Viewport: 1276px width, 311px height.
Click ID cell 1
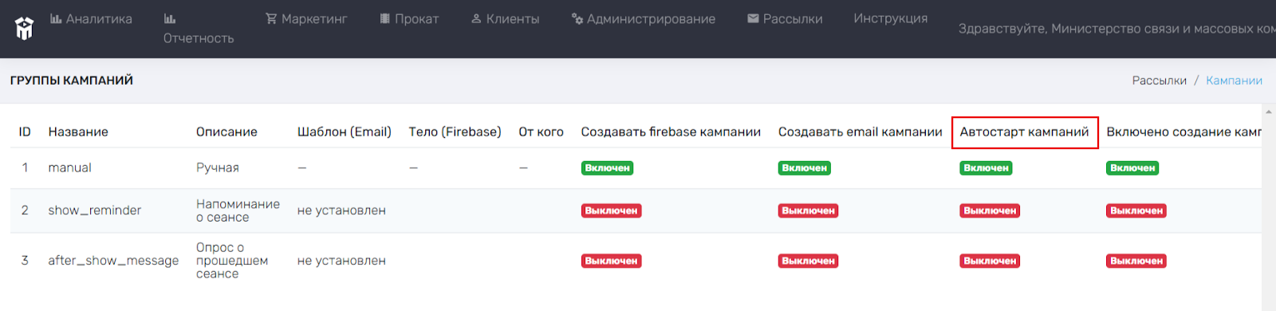[25, 167]
